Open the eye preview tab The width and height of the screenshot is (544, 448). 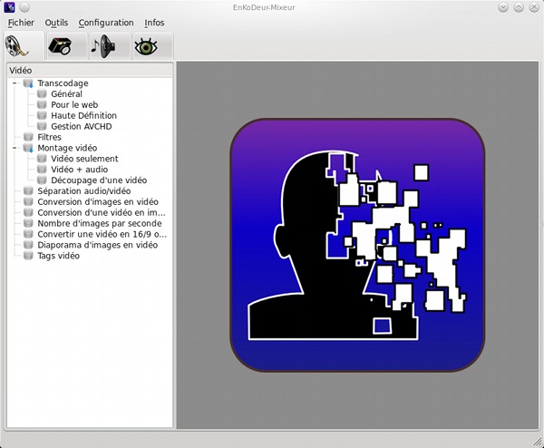point(153,46)
